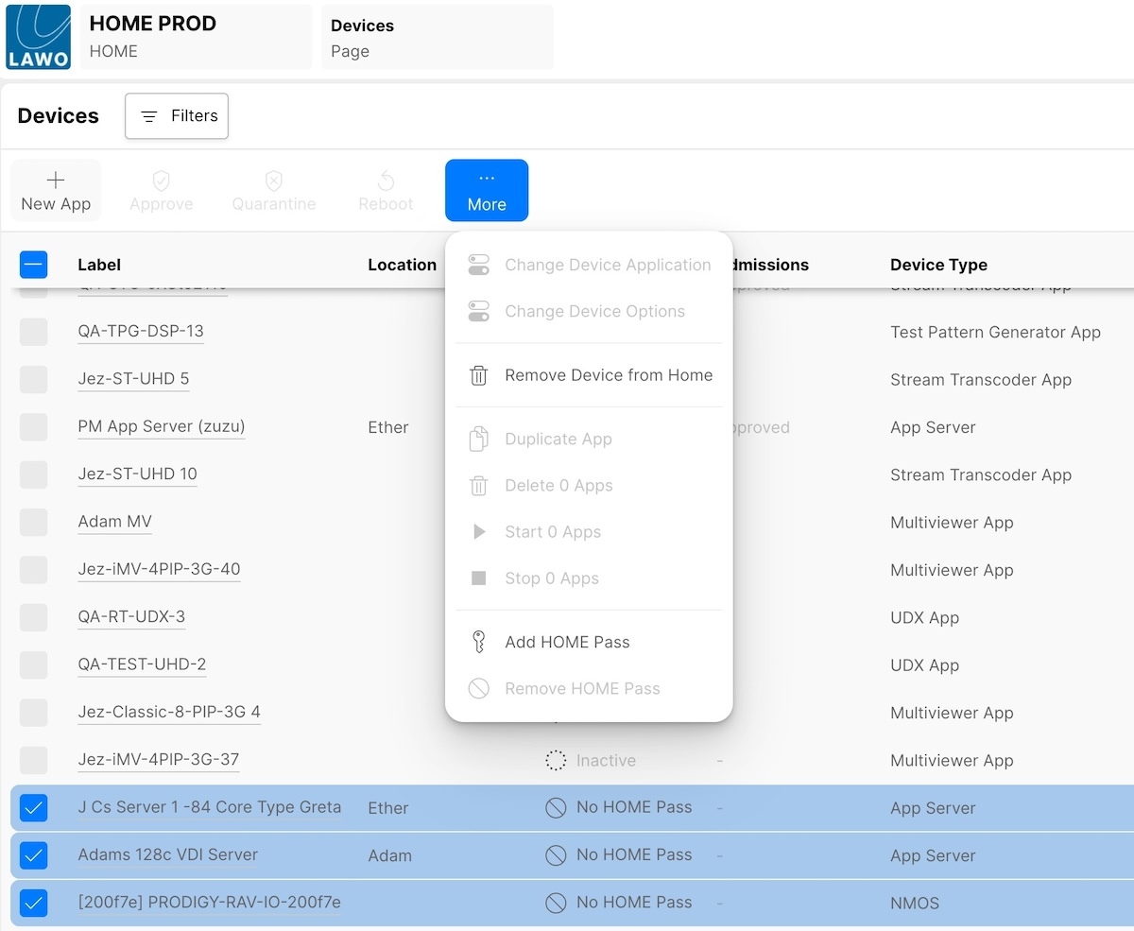Image resolution: width=1134 pixels, height=931 pixels.
Task: Open the Adam MV device link
Action: click(x=114, y=522)
